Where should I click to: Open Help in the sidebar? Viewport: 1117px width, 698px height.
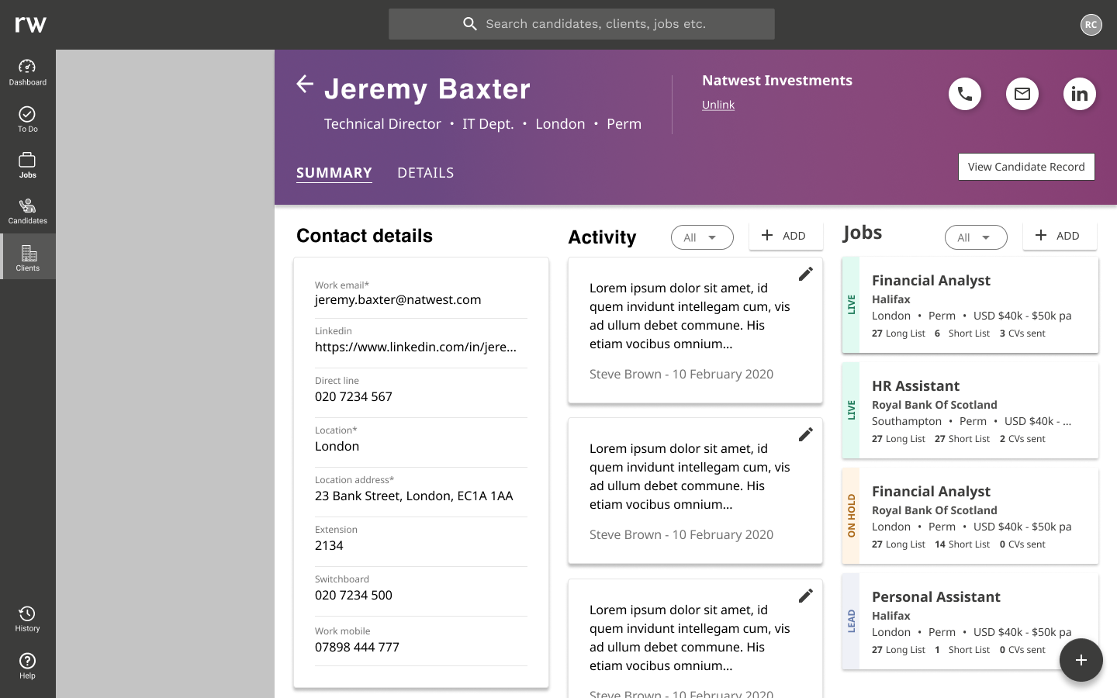pos(27,666)
